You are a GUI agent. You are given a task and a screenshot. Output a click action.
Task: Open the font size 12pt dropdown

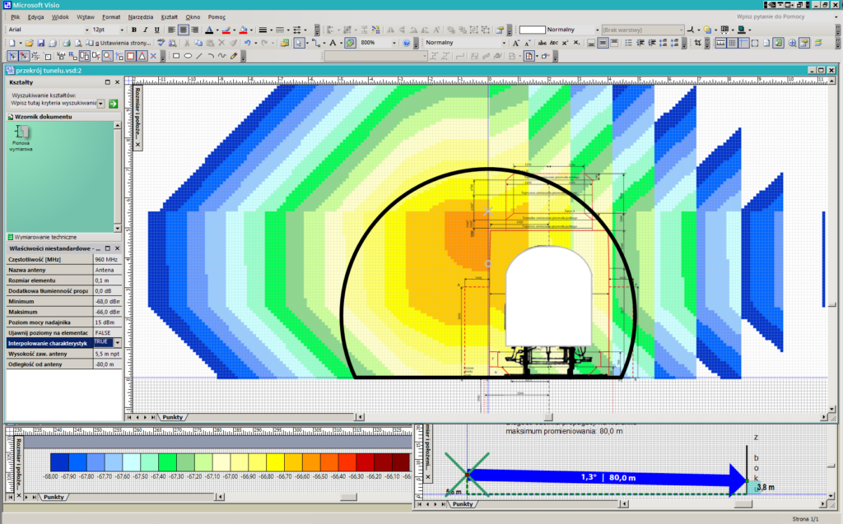coord(121,30)
